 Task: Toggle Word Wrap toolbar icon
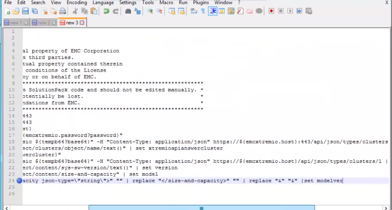[194, 11]
